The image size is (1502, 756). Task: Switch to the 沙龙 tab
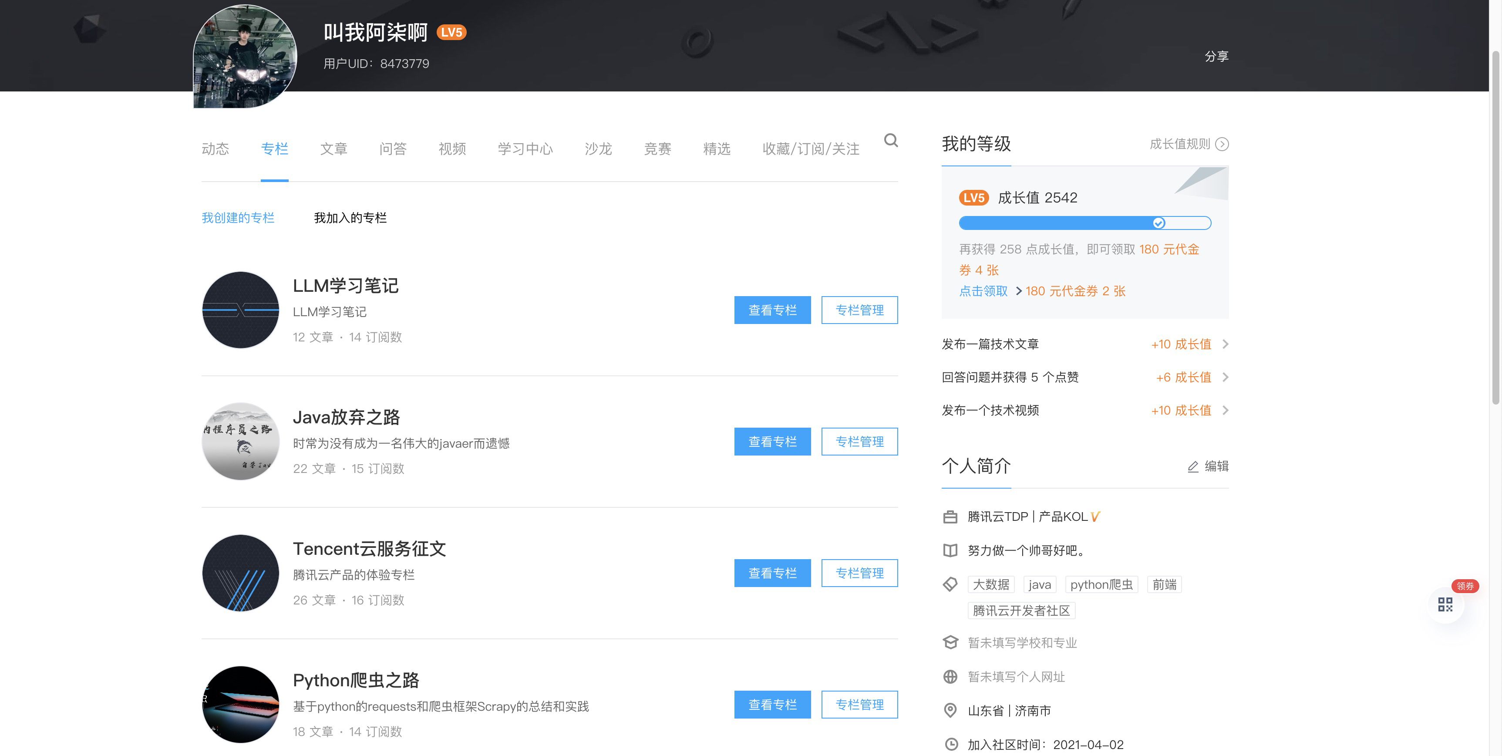pyautogui.click(x=598, y=149)
